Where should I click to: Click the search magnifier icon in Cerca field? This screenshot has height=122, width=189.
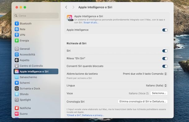coord(16,16)
